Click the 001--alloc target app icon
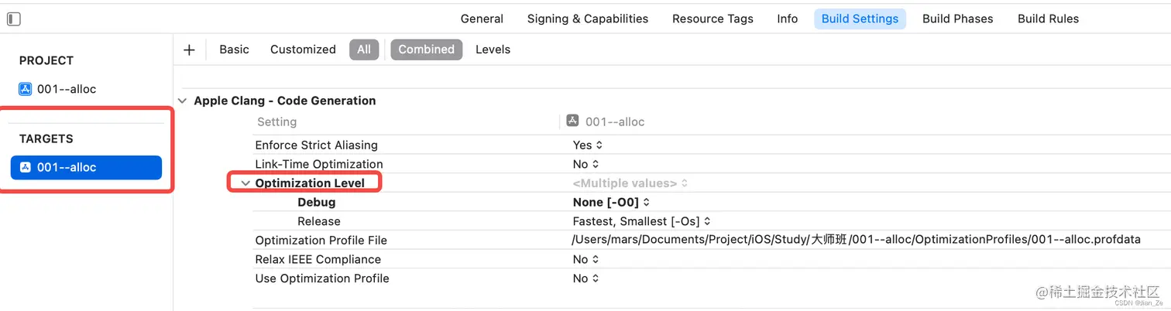1171x311 pixels. pos(26,167)
